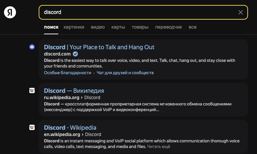257x154 pixels.
Task: Open the все tab
Action: tap(192, 27)
